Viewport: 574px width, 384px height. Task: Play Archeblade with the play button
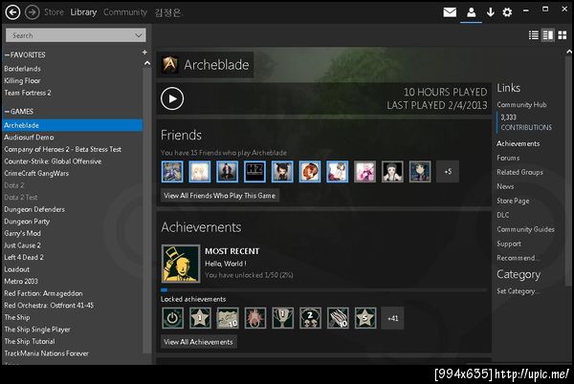point(172,98)
